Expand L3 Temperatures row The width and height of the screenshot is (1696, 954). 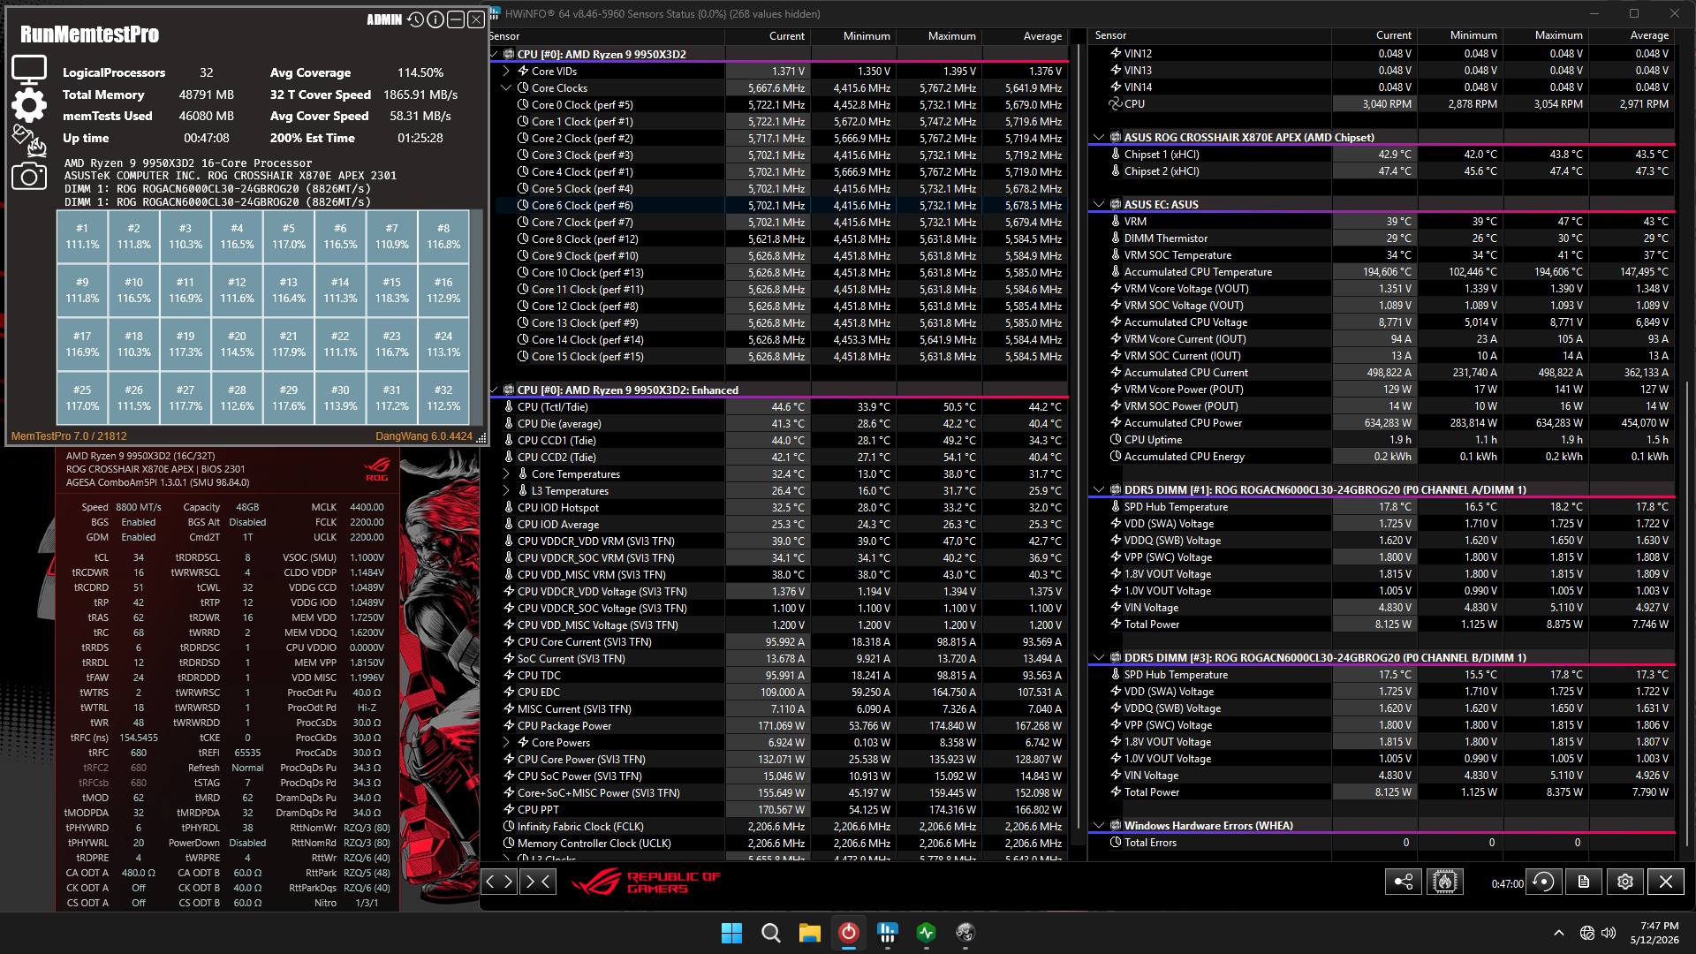tap(507, 491)
